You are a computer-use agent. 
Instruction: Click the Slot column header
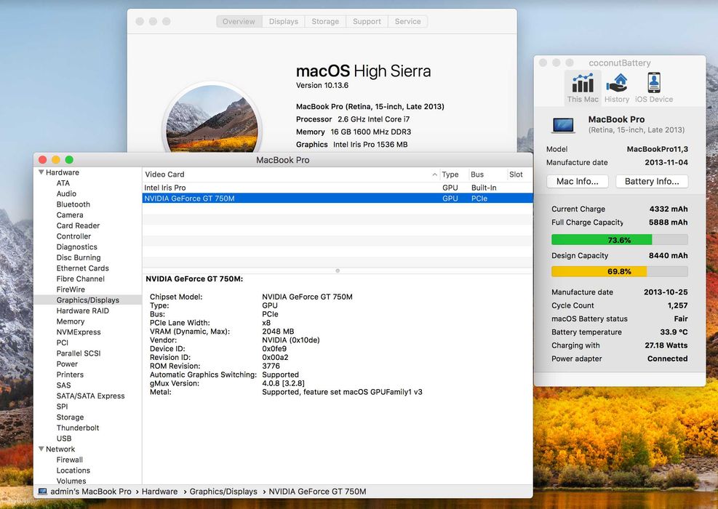[x=516, y=175]
